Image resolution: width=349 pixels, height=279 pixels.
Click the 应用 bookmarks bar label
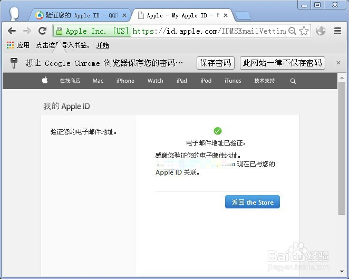click(23, 45)
